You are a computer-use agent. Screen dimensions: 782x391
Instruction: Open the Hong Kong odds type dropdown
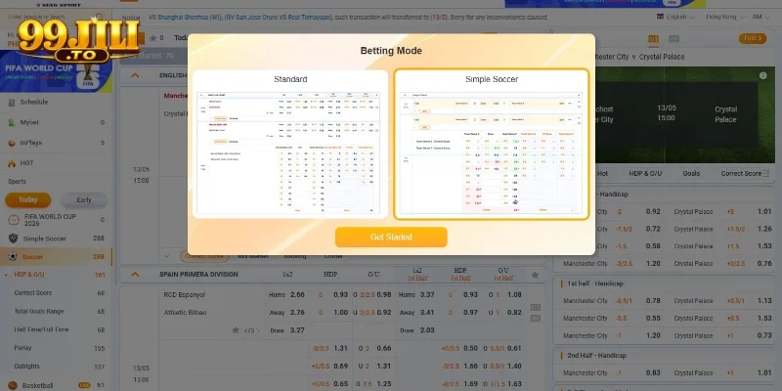pos(725,17)
